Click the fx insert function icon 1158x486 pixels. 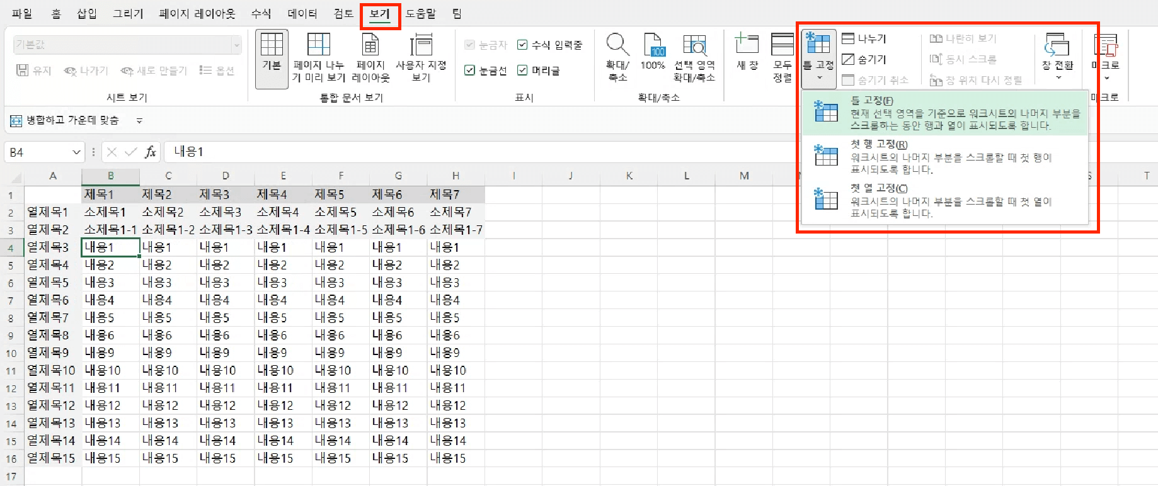tap(151, 152)
